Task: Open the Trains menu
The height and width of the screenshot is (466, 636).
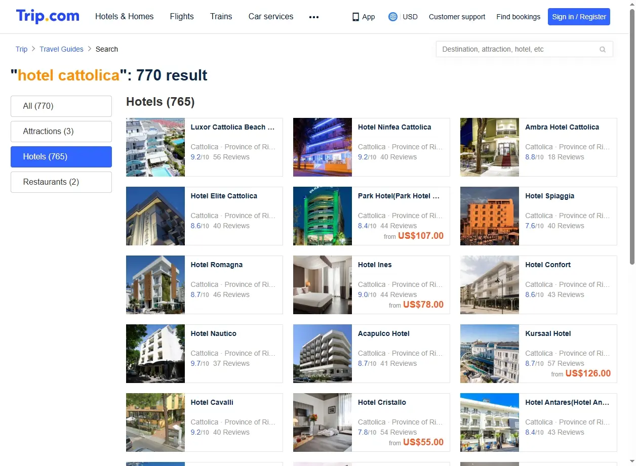Action: [221, 16]
